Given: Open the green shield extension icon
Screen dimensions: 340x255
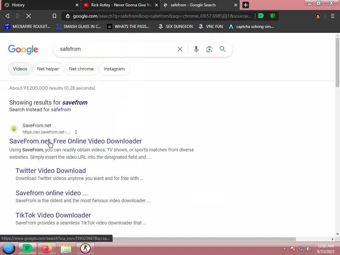Looking at the screenshot, I should 273,16.
